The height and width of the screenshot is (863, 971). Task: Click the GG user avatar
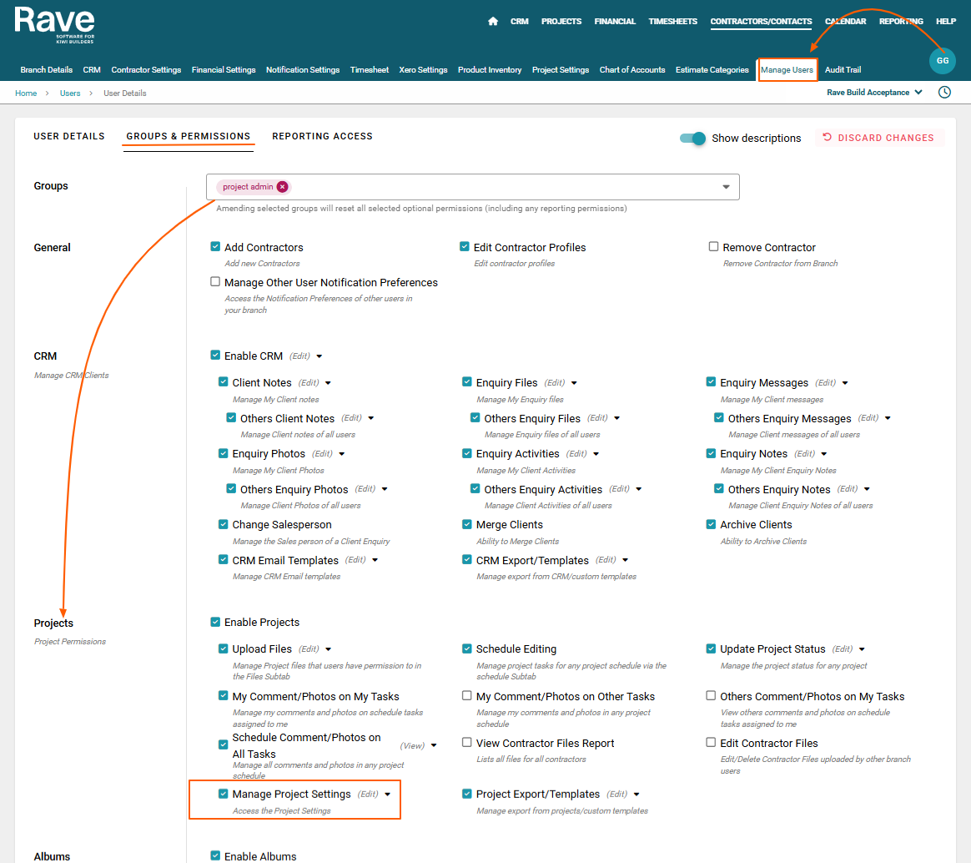(x=942, y=61)
